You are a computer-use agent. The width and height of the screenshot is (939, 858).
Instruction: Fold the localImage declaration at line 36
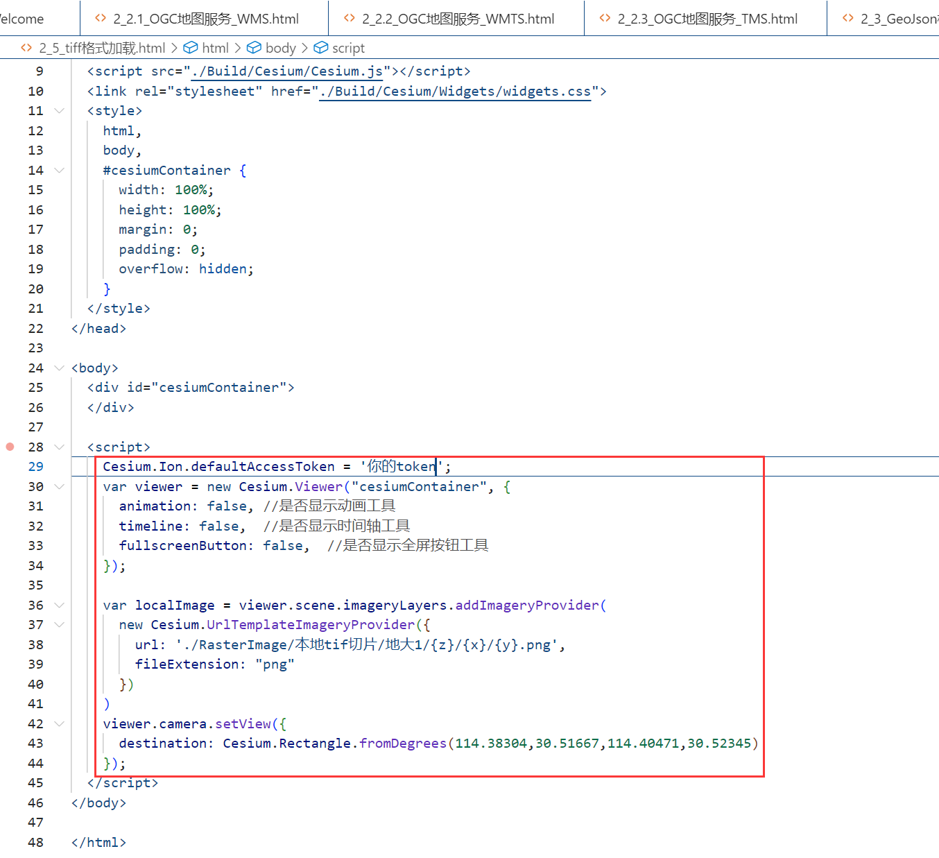pos(60,605)
